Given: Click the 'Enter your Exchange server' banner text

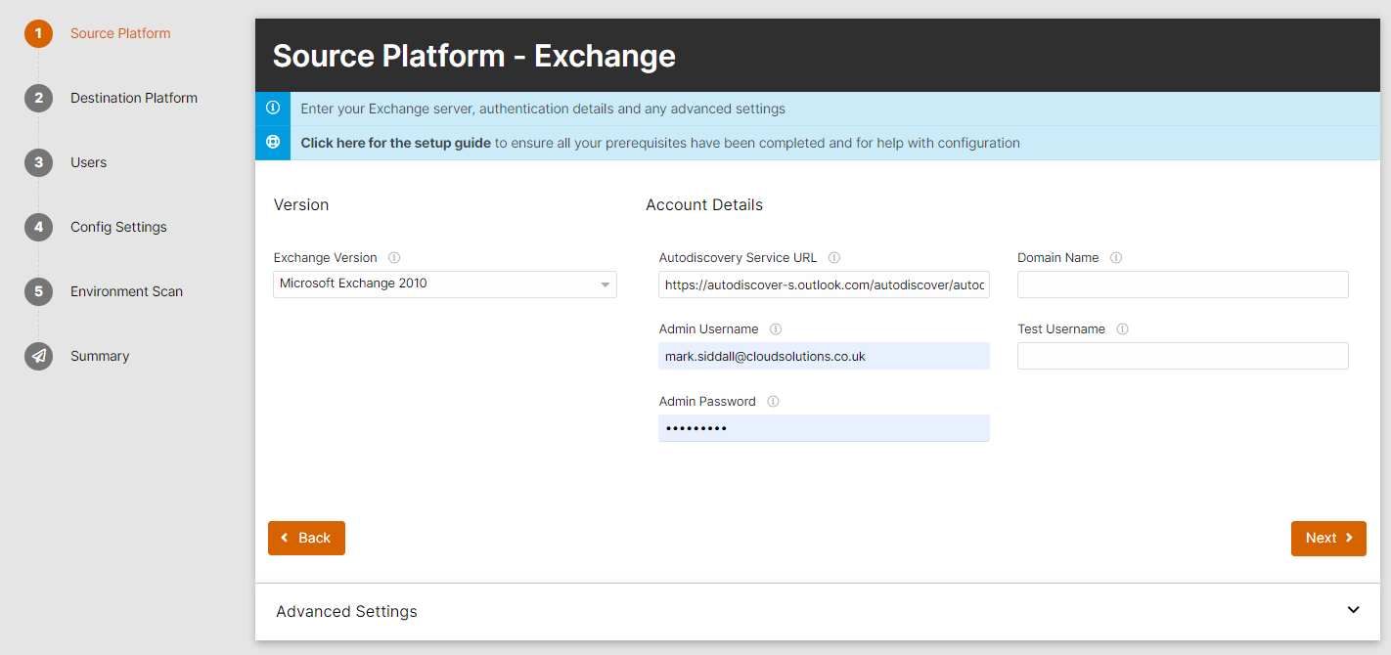Looking at the screenshot, I should coord(543,109).
